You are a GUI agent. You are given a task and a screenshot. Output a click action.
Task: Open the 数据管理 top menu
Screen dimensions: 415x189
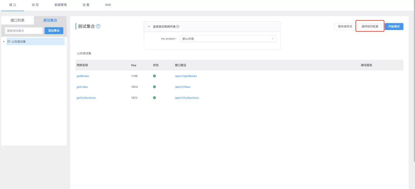click(x=60, y=5)
